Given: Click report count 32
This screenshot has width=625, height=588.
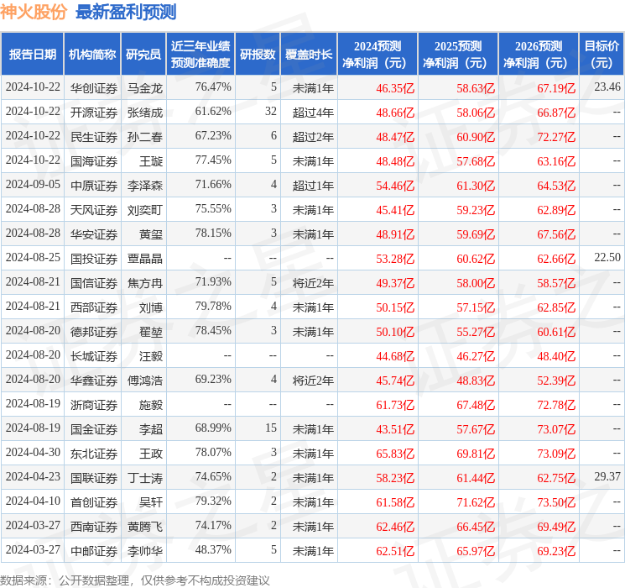Looking at the screenshot, I should (271, 111).
